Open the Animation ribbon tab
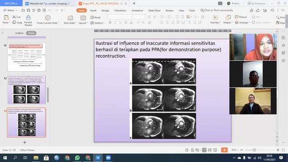This screenshot has height=162, width=288. (137, 10)
